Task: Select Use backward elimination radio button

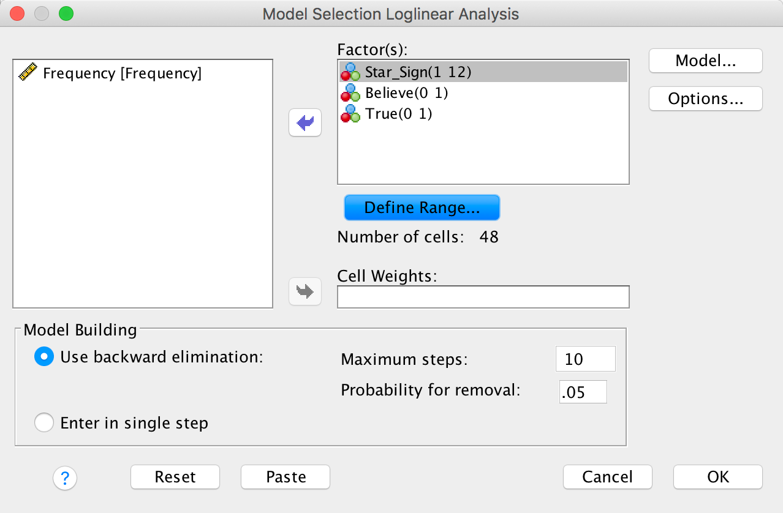Action: pyautogui.click(x=44, y=357)
